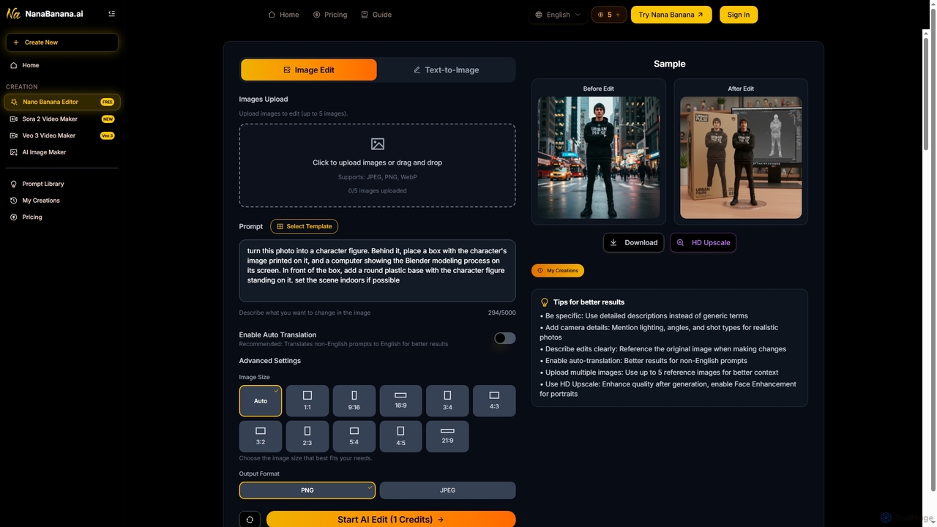Click inside the prompt text area
Image resolution: width=937 pixels, height=527 pixels.
coord(378,271)
